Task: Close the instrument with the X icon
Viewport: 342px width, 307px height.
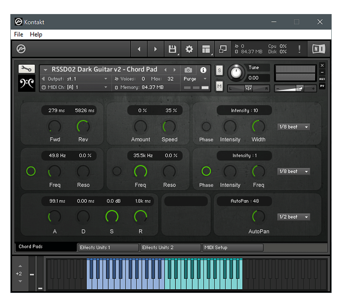Action: tap(322, 65)
